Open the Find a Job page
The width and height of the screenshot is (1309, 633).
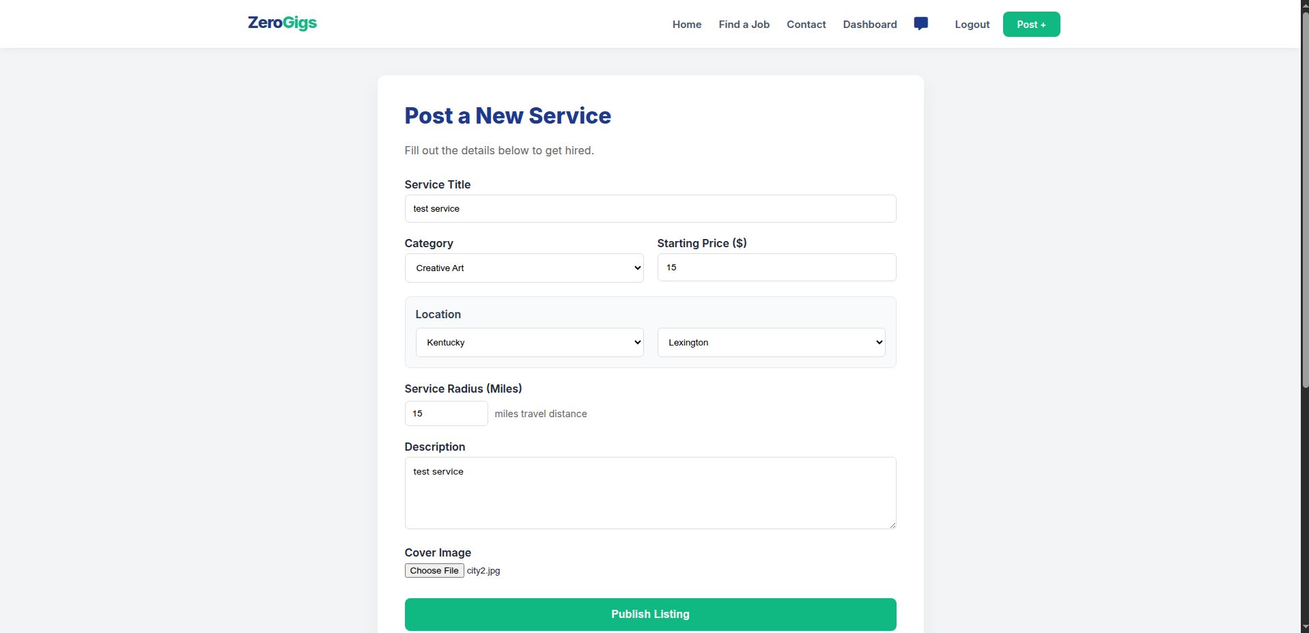point(744,25)
